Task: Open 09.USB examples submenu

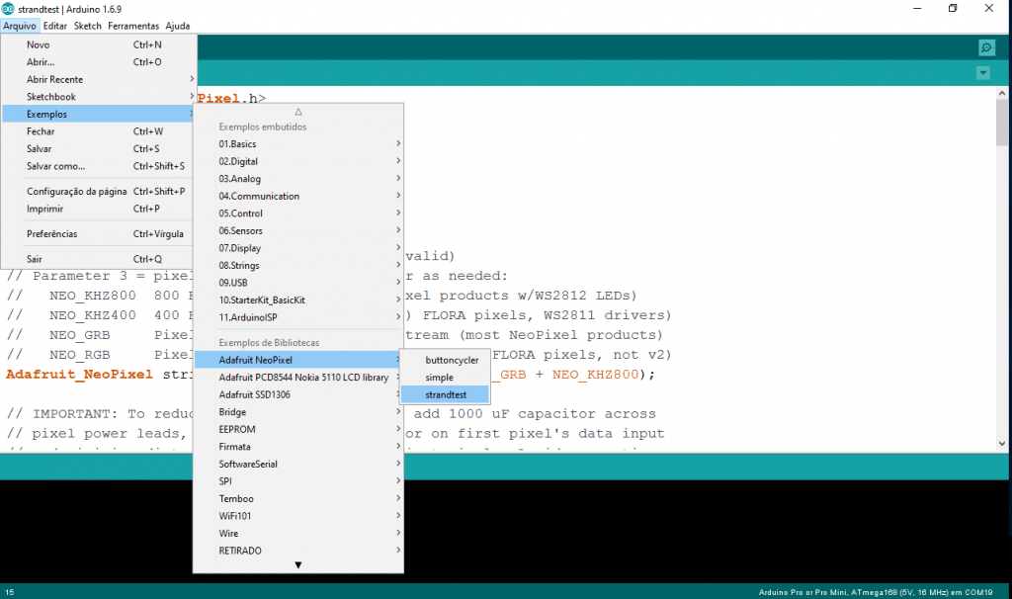Action: point(298,283)
